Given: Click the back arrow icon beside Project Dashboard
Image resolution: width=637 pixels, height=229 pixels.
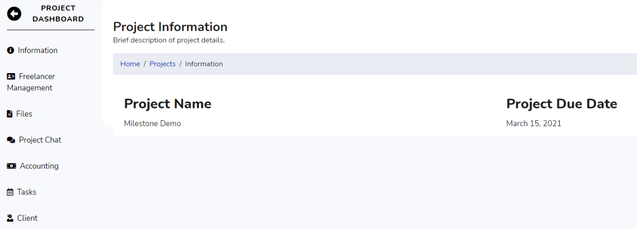Looking at the screenshot, I should coord(14,14).
